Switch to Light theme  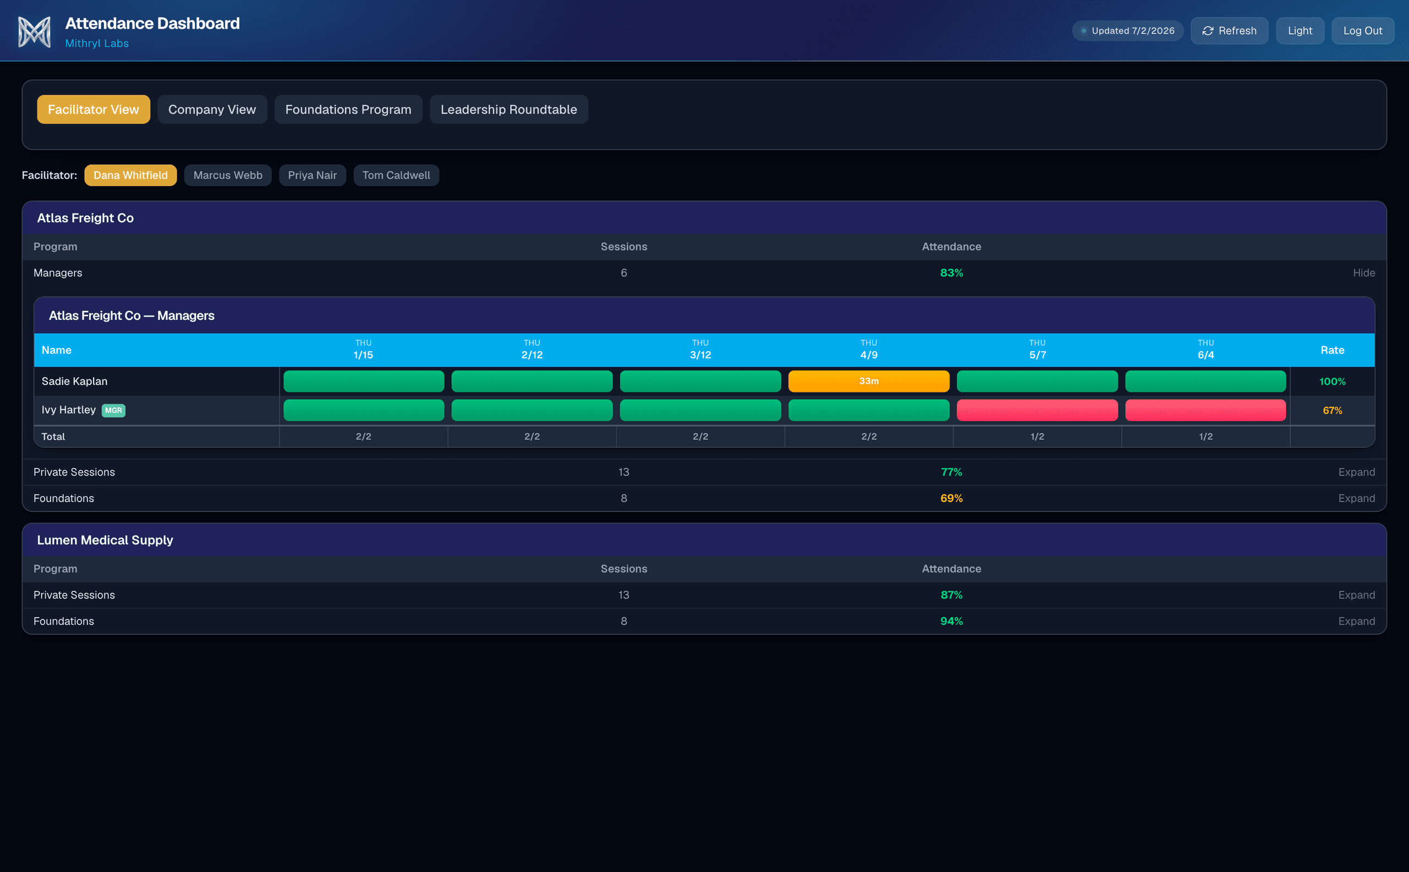[1300, 31]
